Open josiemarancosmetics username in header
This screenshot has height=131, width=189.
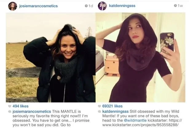(x=38, y=6)
